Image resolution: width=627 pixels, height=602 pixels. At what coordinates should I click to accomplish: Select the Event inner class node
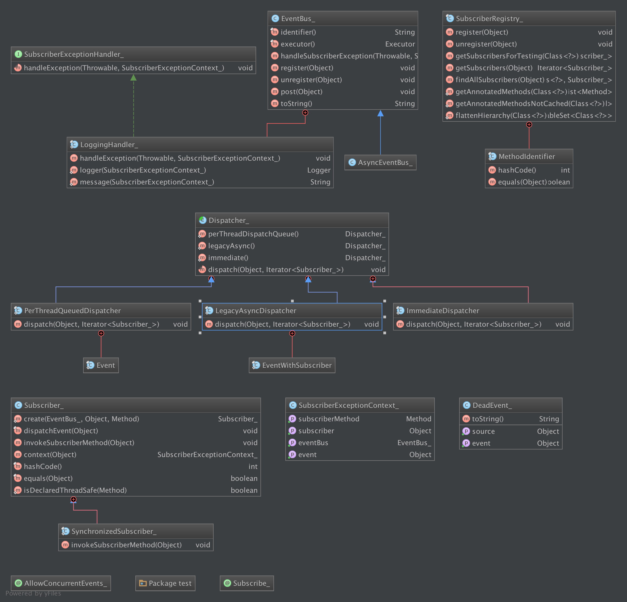(x=101, y=365)
